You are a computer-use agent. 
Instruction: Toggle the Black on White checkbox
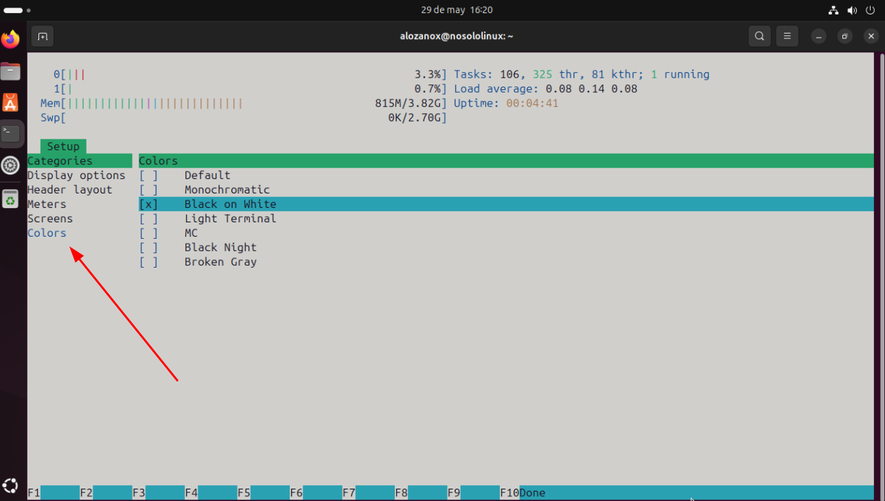(x=148, y=205)
